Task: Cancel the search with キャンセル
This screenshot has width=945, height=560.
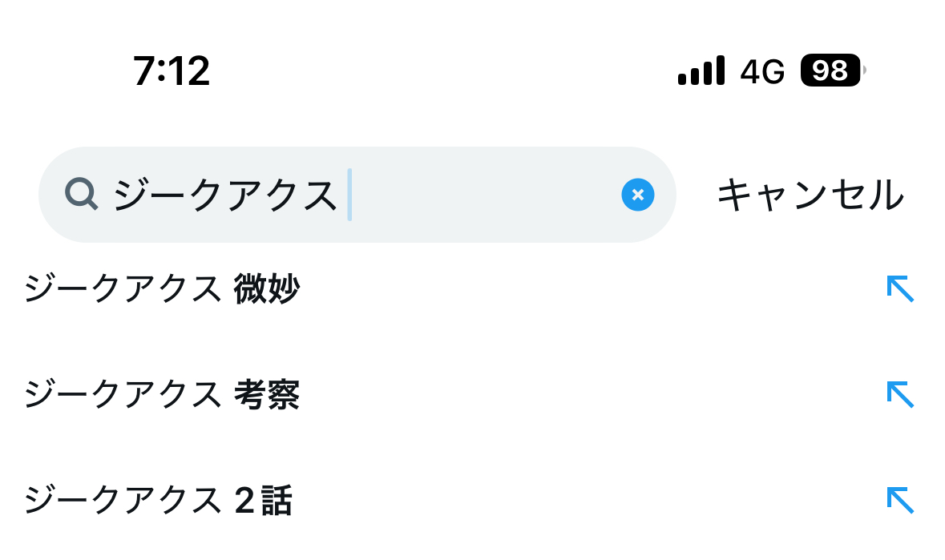Action: 810,195
